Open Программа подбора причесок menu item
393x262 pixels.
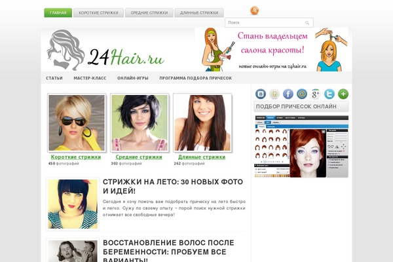click(195, 78)
